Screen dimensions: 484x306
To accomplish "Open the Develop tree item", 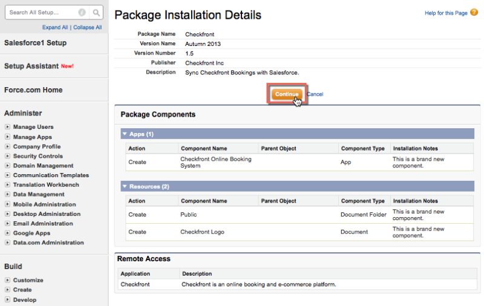I will 24,300.
